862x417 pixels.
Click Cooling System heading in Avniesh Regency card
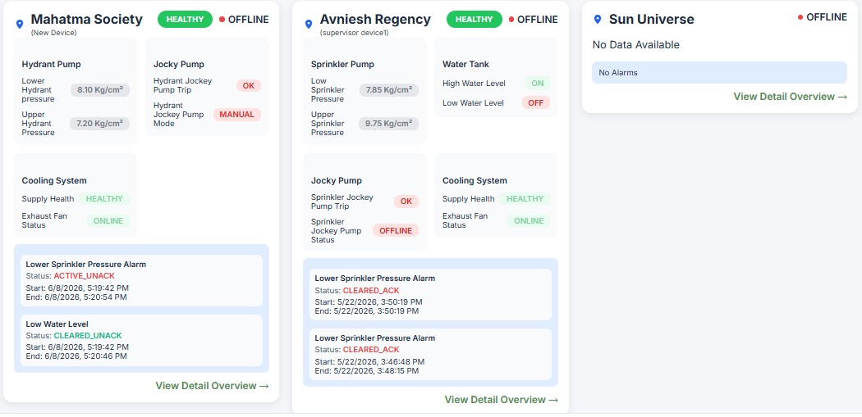[x=475, y=180]
